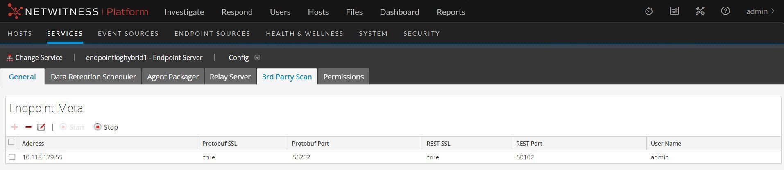Screen dimensions: 784x170
Task: Open the notifications tray icon
Action: coord(674,11)
